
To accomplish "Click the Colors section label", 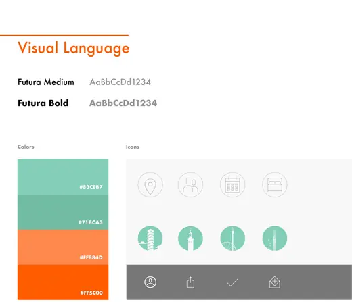I will point(26,147).
